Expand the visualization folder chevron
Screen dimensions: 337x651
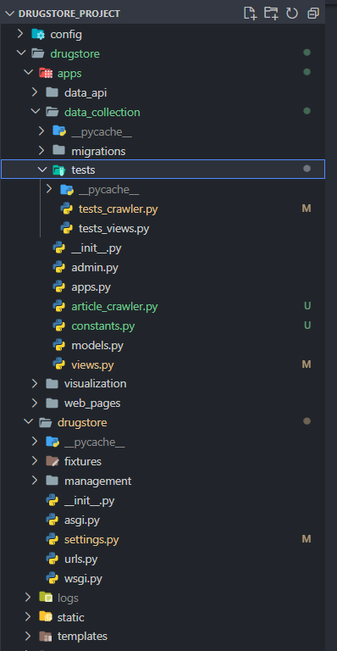pos(35,384)
